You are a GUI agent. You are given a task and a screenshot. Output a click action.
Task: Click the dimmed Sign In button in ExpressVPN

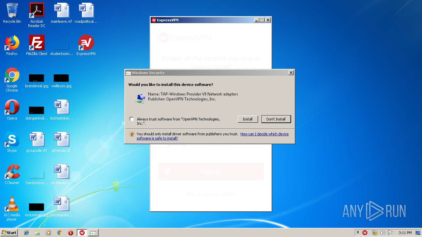coord(211,171)
